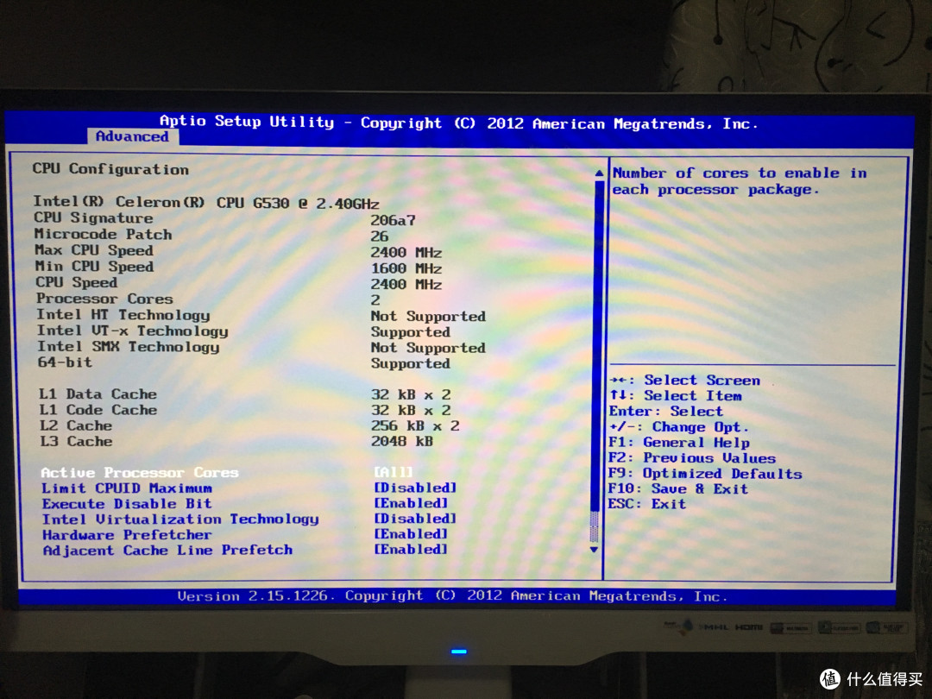Click the Intel VT-x Technology Supported value
This screenshot has height=699, width=932.
tap(411, 331)
